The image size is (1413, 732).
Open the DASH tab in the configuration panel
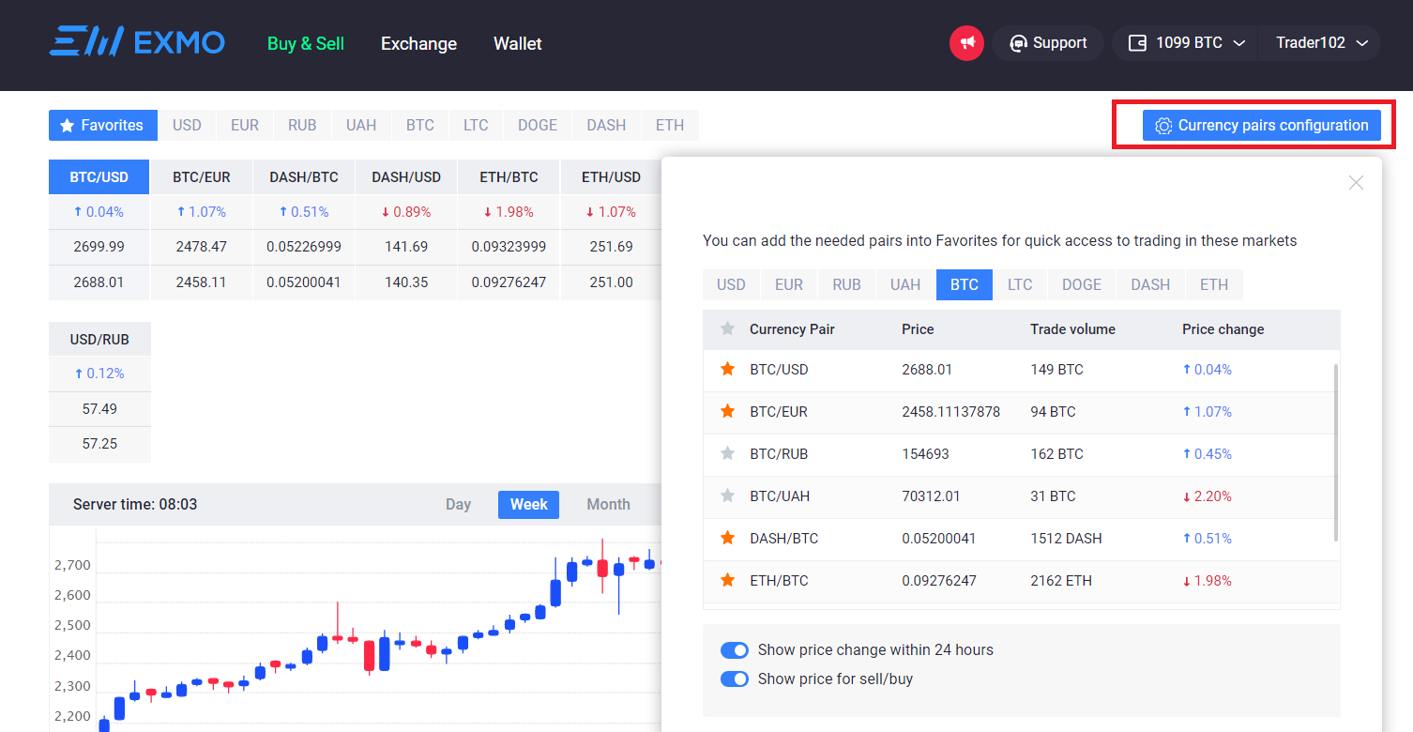(1150, 284)
